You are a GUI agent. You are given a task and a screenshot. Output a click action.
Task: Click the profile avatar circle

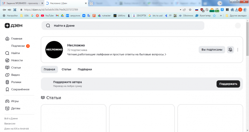(x=238, y=25)
